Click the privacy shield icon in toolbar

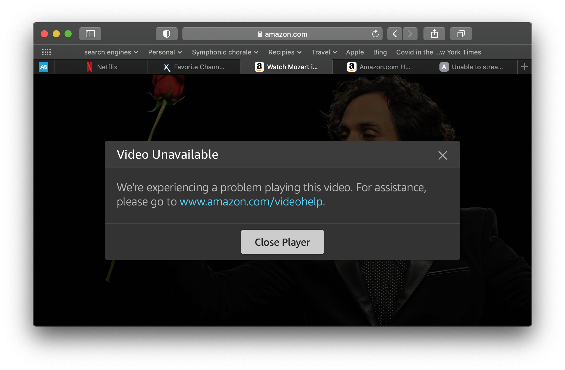tap(167, 33)
